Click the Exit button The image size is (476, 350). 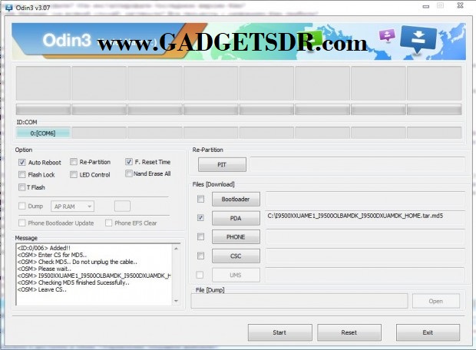428,332
